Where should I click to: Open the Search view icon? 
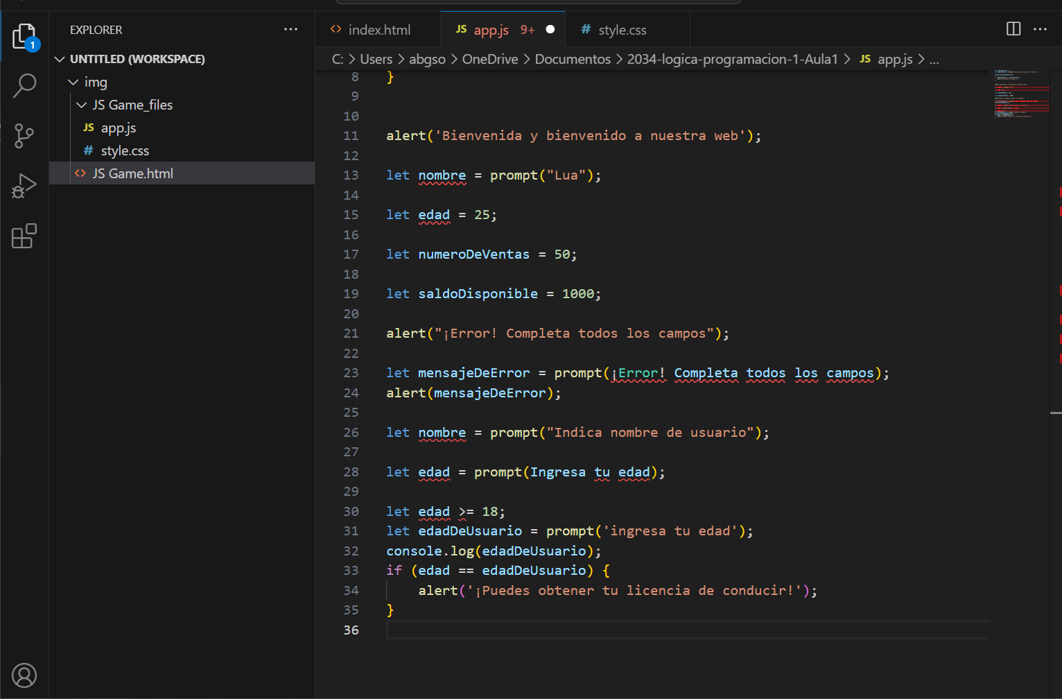pos(24,86)
